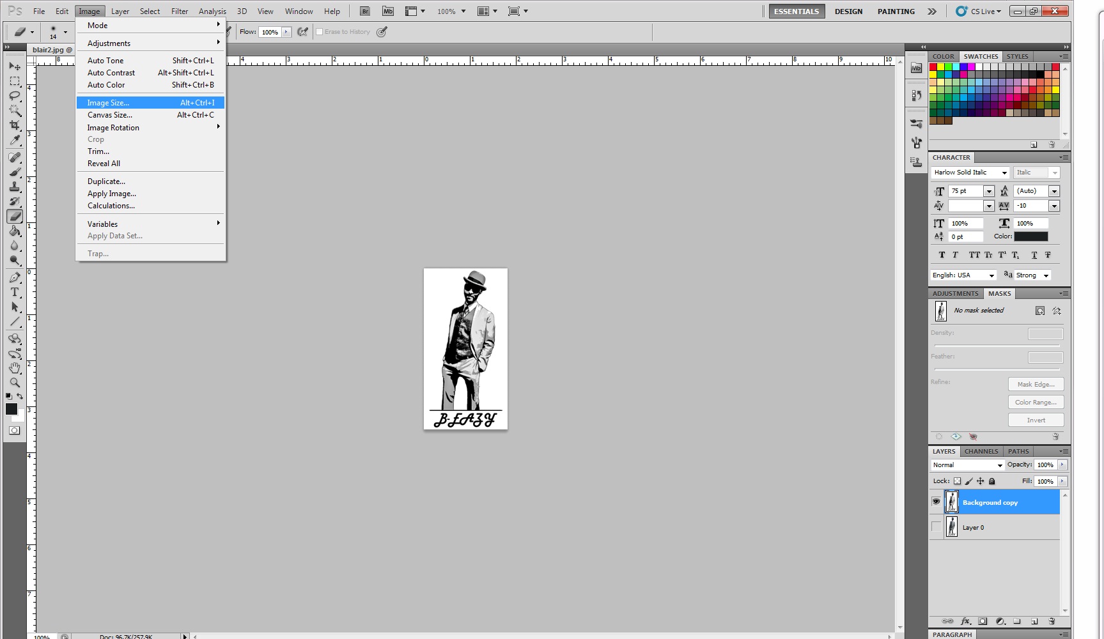1104x639 pixels.
Task: Open CS Live menu
Action: [x=979, y=12]
